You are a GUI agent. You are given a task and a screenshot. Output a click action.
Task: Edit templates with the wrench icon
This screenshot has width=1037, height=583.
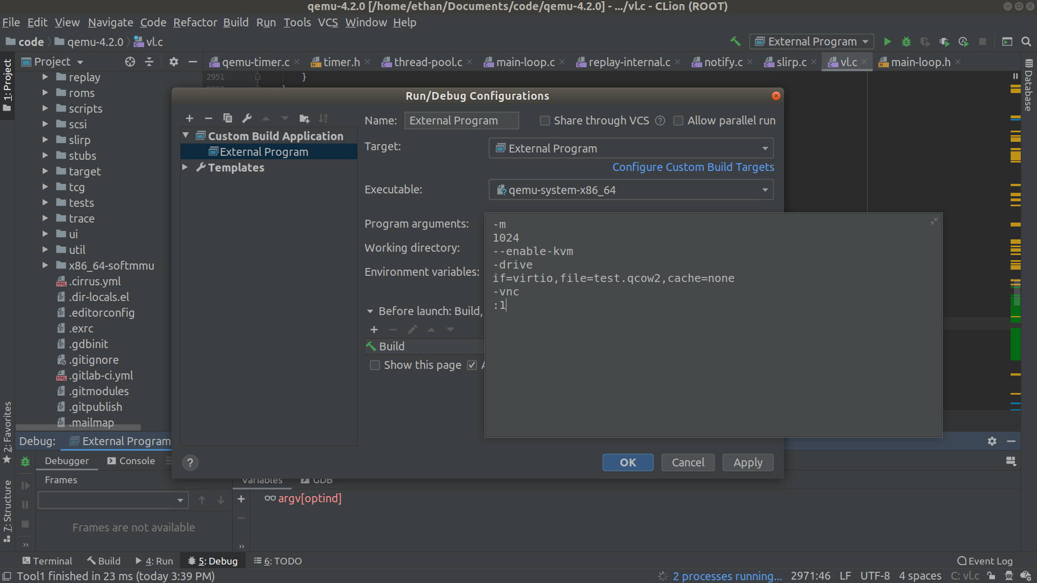tap(247, 118)
